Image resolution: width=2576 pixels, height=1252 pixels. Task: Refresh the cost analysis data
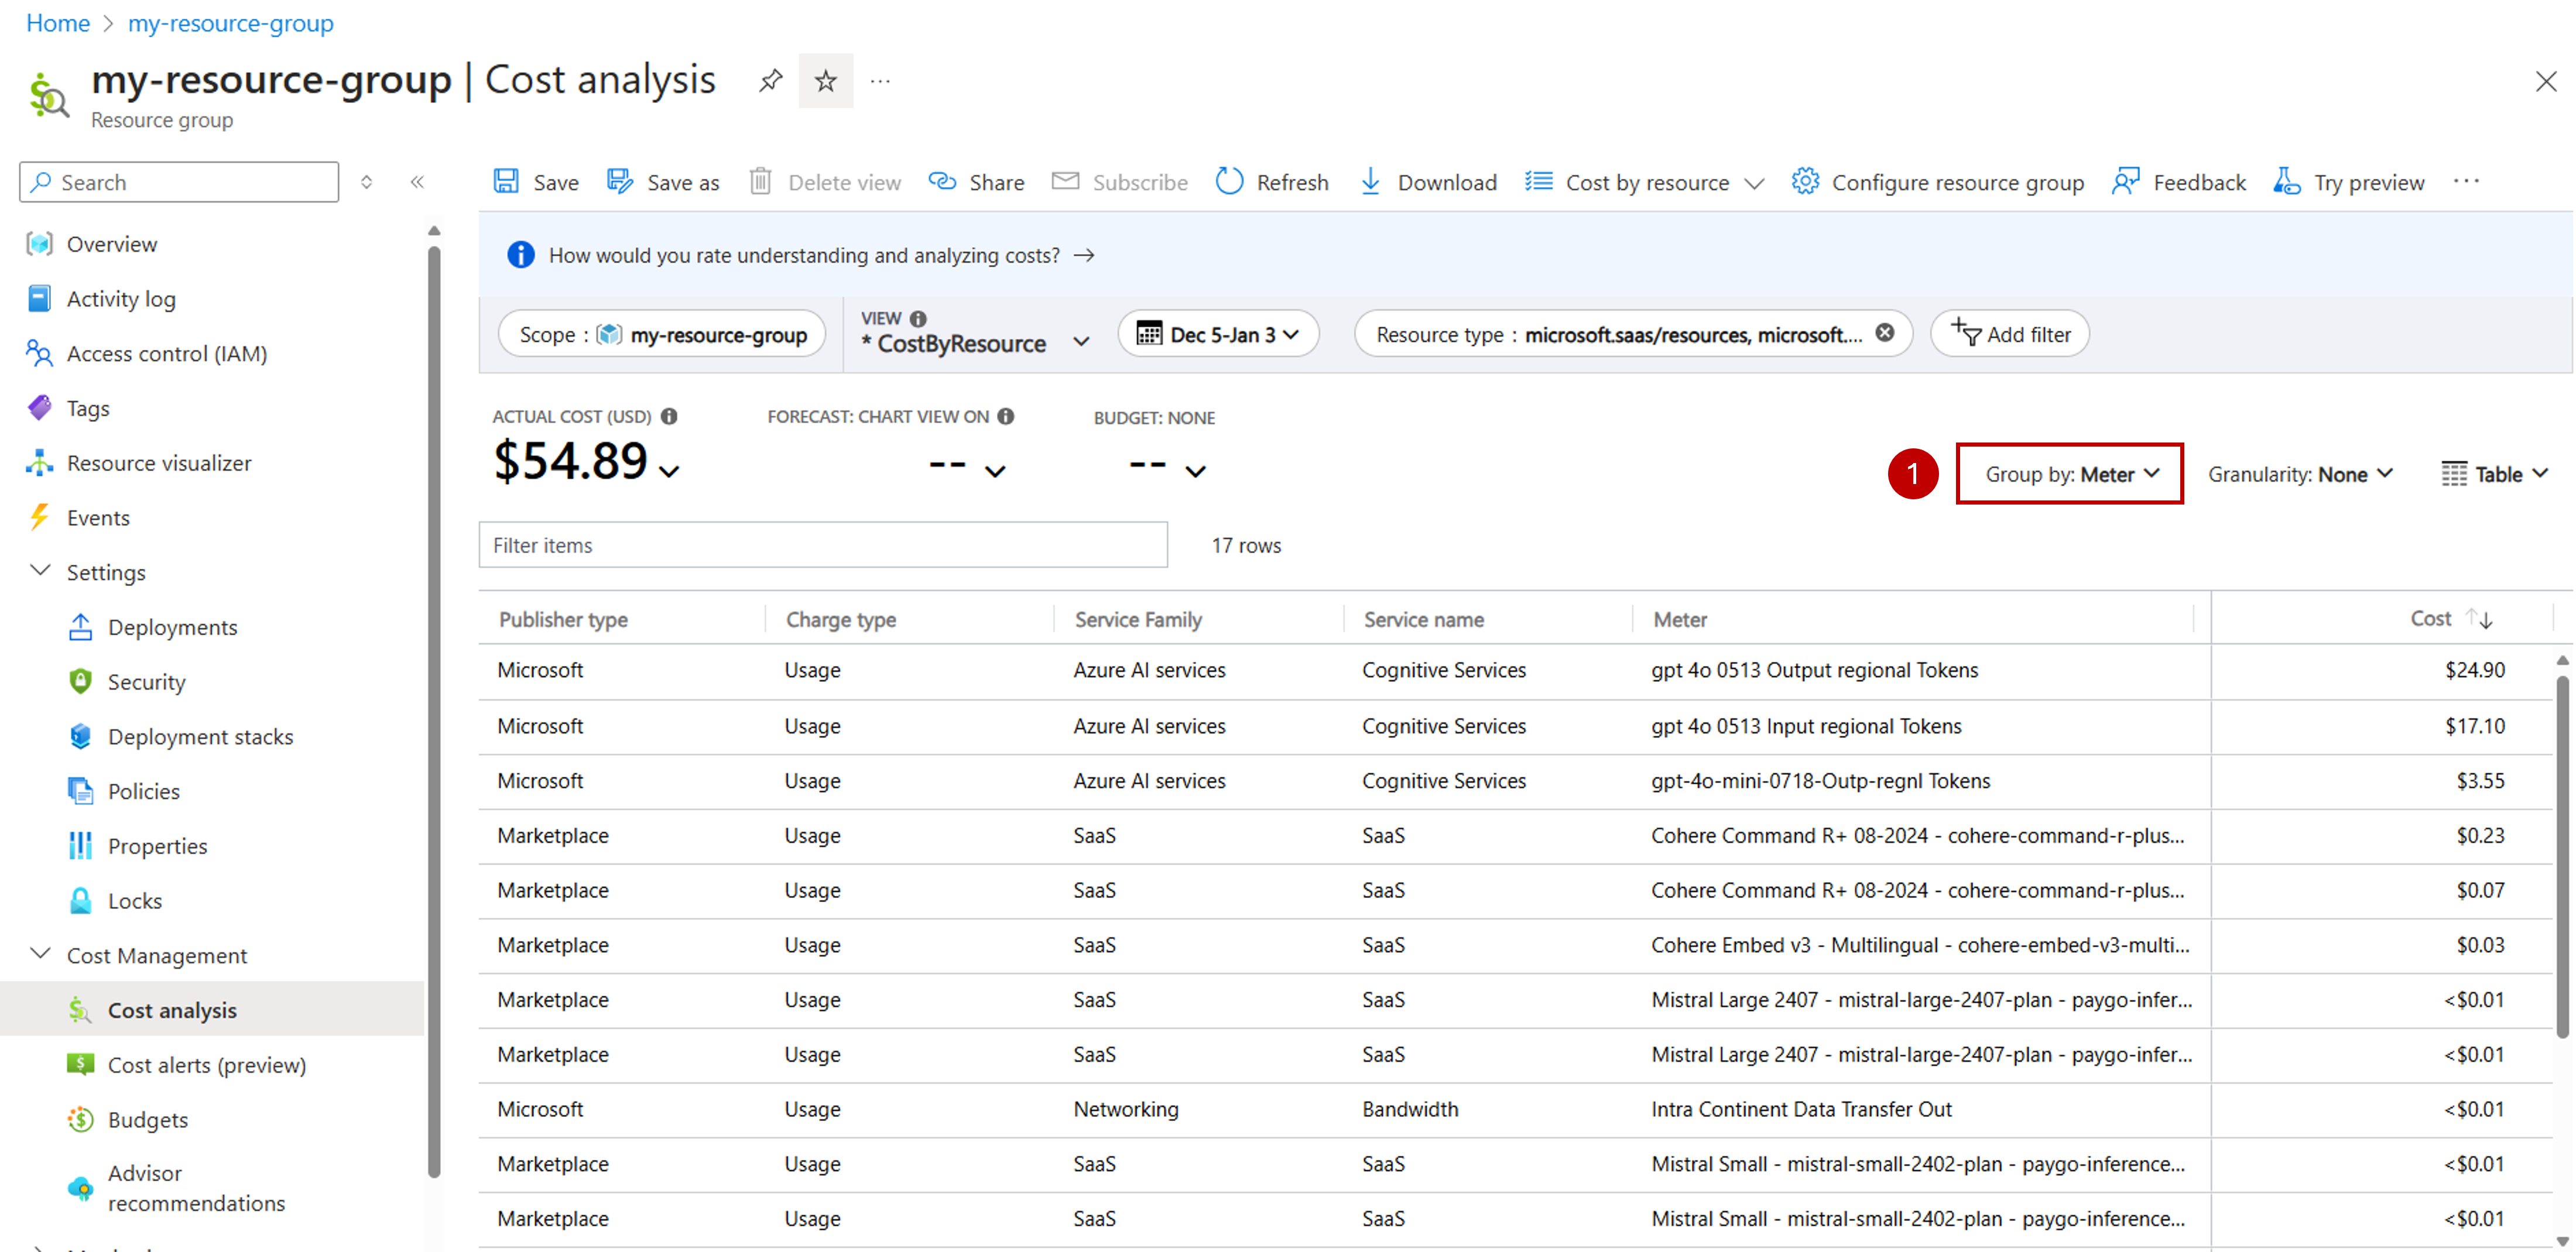click(1272, 182)
